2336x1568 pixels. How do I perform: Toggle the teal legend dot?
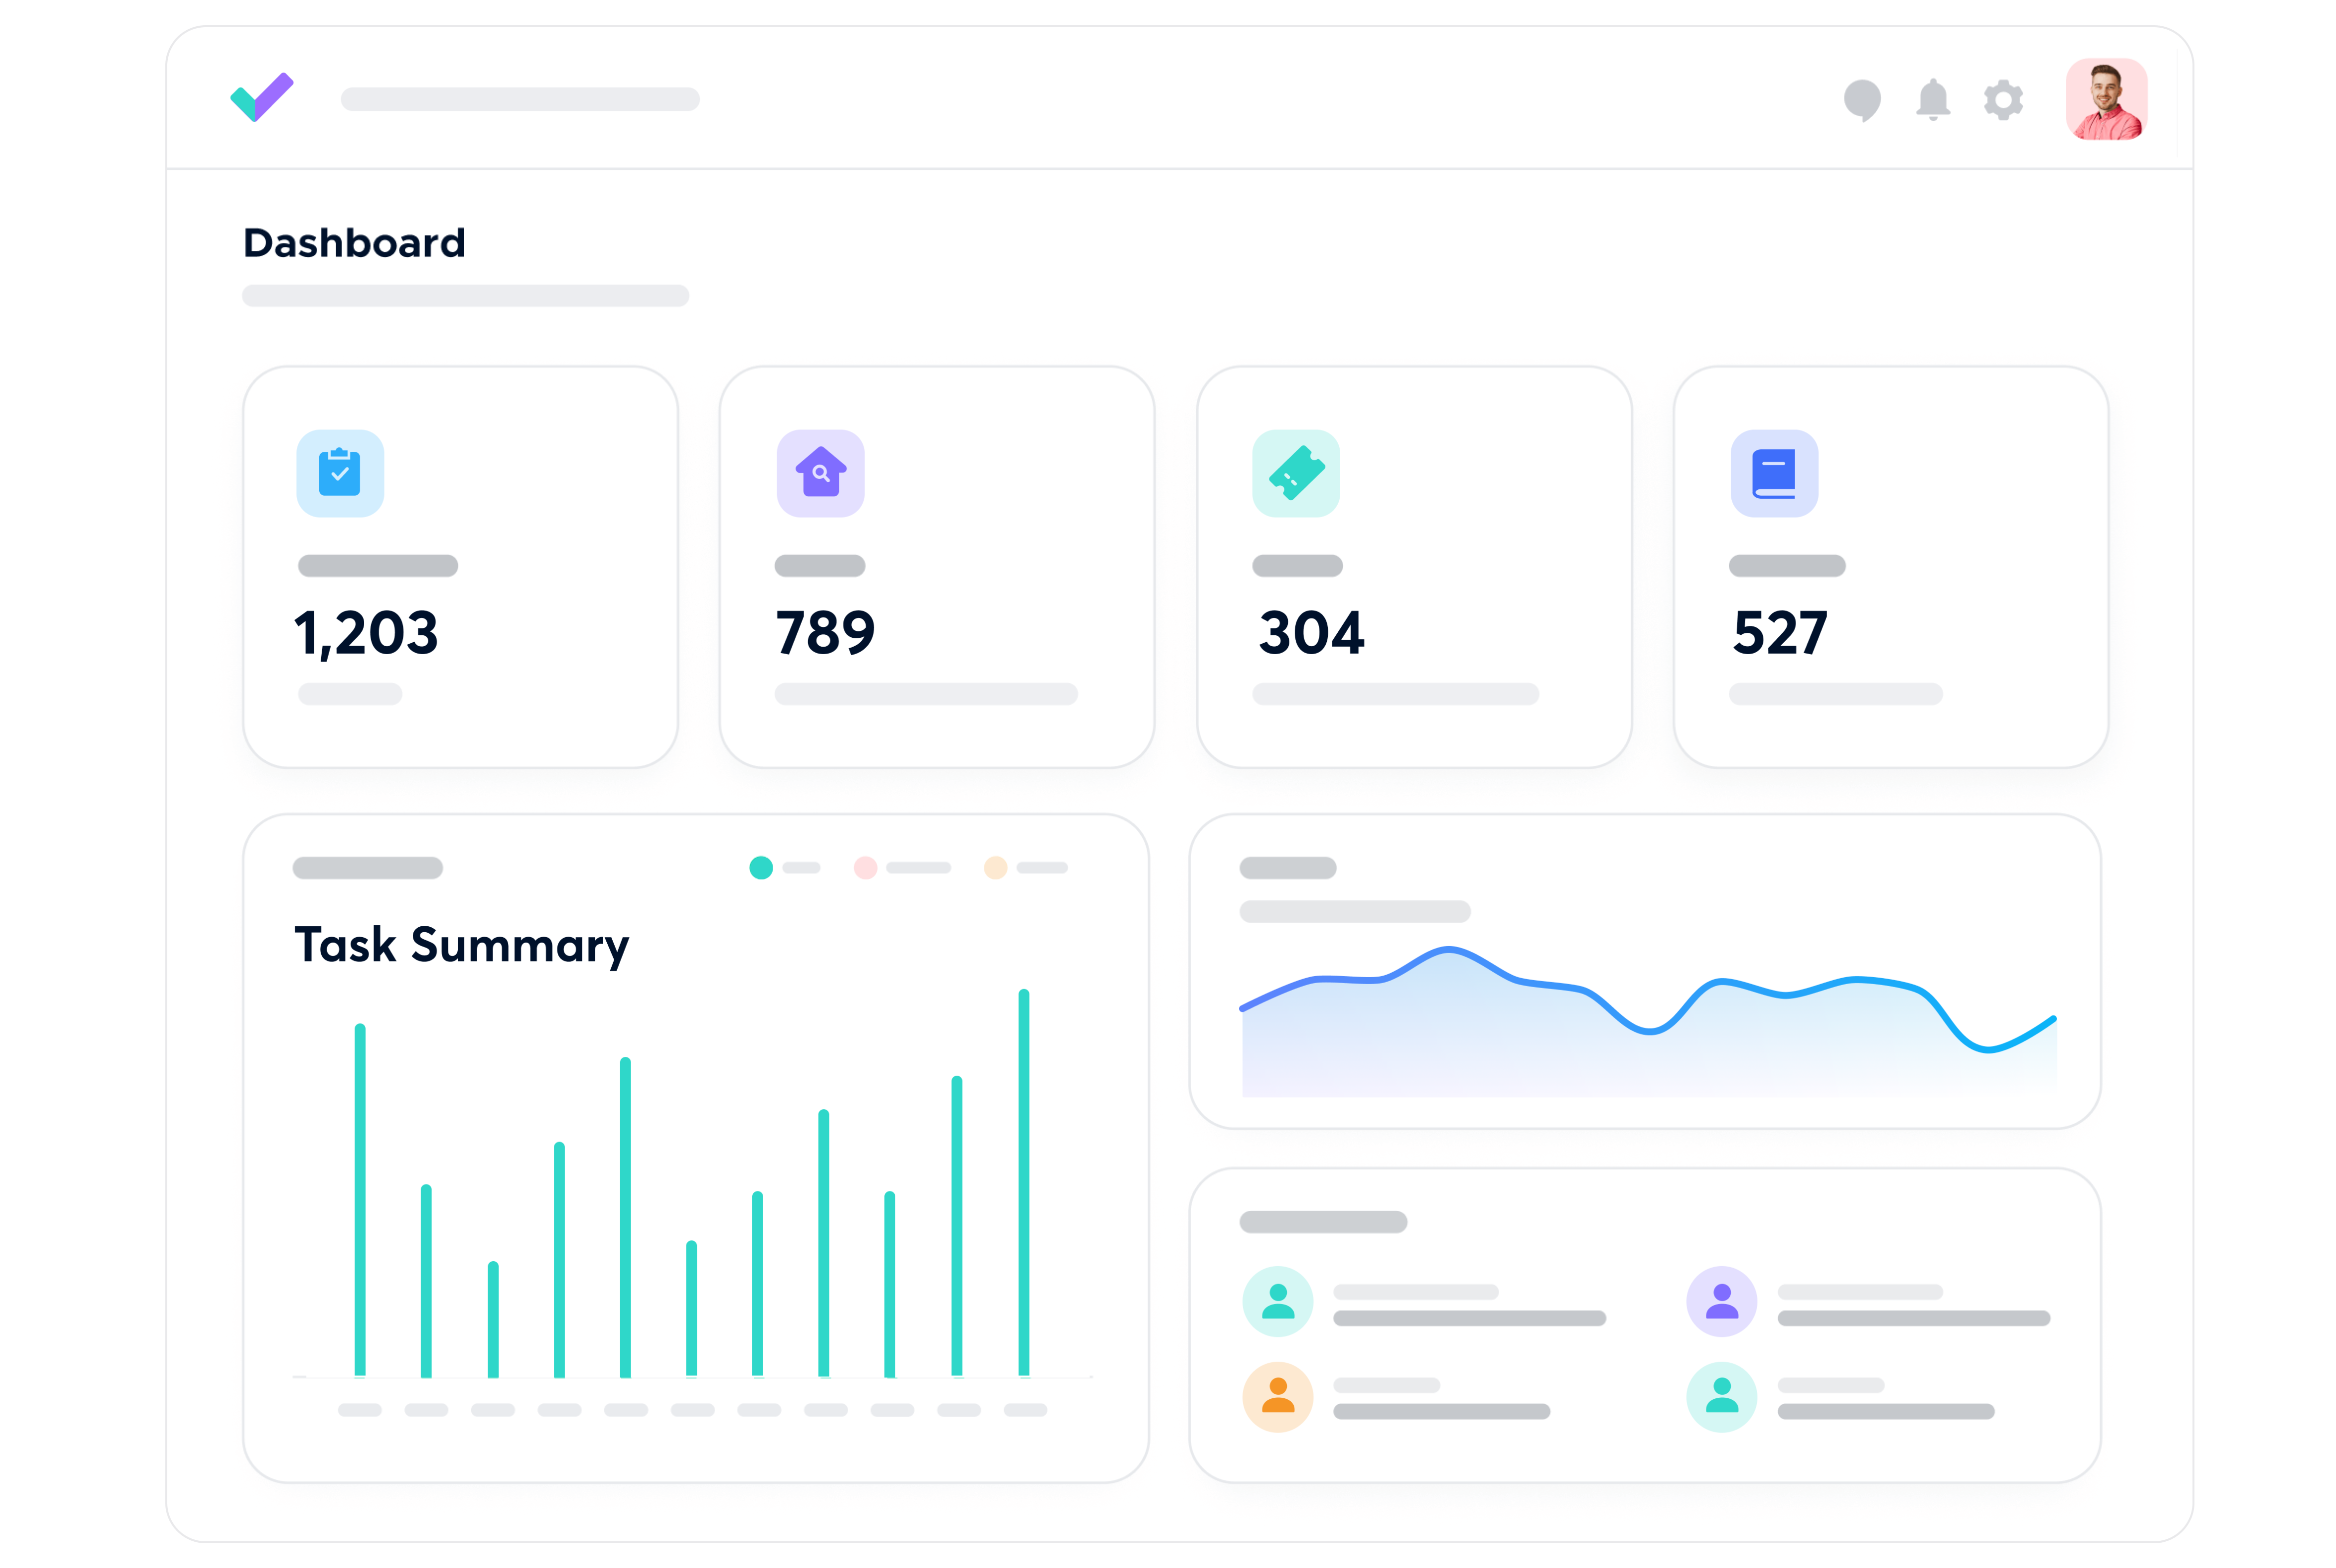[x=761, y=867]
